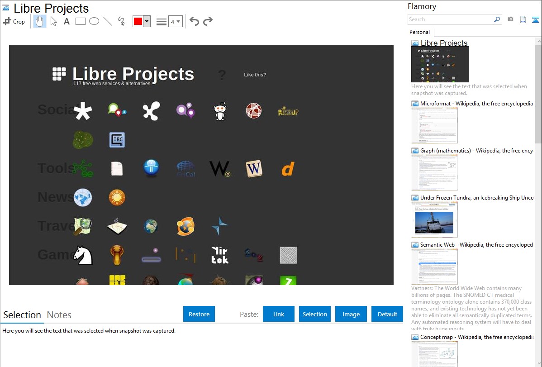Choose the arrow pointer tool
542x367 pixels.
click(x=53, y=21)
